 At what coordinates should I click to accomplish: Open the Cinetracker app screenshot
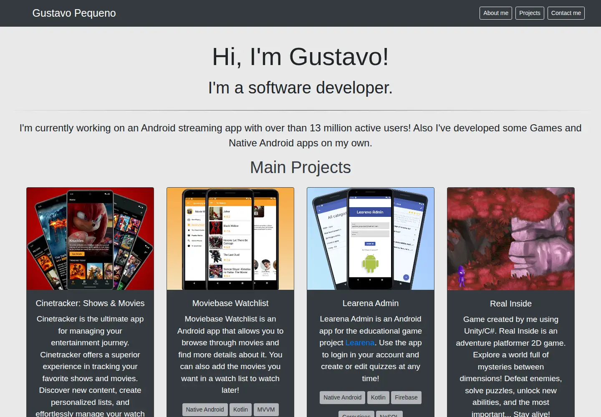[x=90, y=239]
